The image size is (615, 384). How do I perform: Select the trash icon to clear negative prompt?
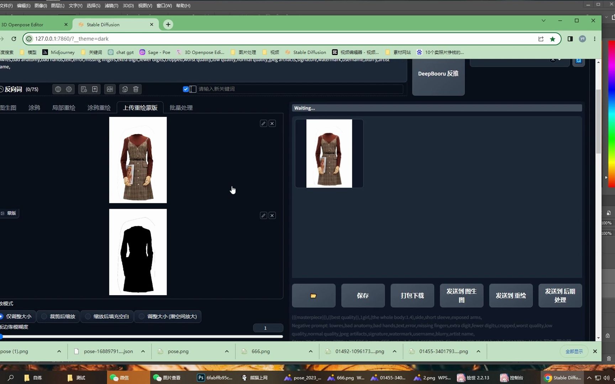point(136,89)
